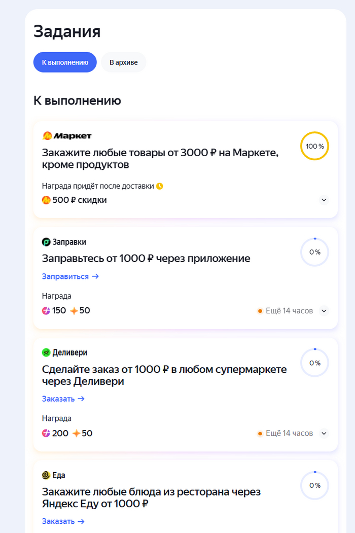Viewport: 355px width, 533px height.
Task: Open the Заправиться link
Action: click(70, 276)
